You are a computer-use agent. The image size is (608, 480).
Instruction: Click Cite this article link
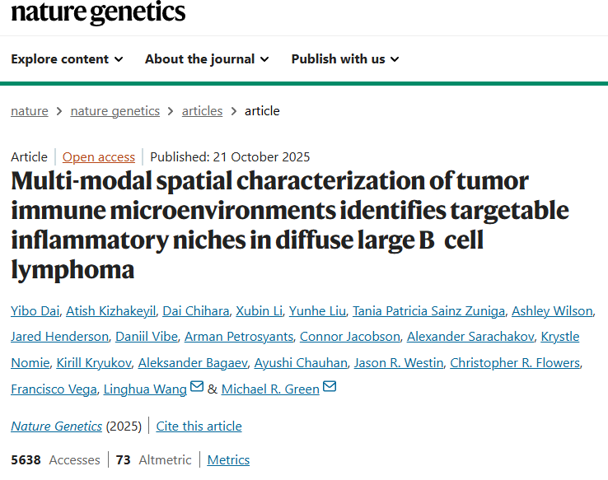[x=199, y=426]
